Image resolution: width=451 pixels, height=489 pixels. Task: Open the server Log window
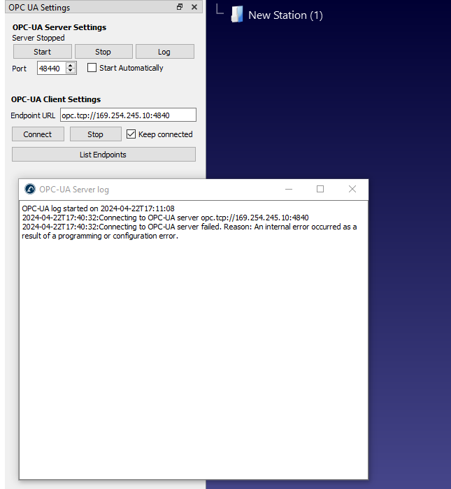click(164, 52)
